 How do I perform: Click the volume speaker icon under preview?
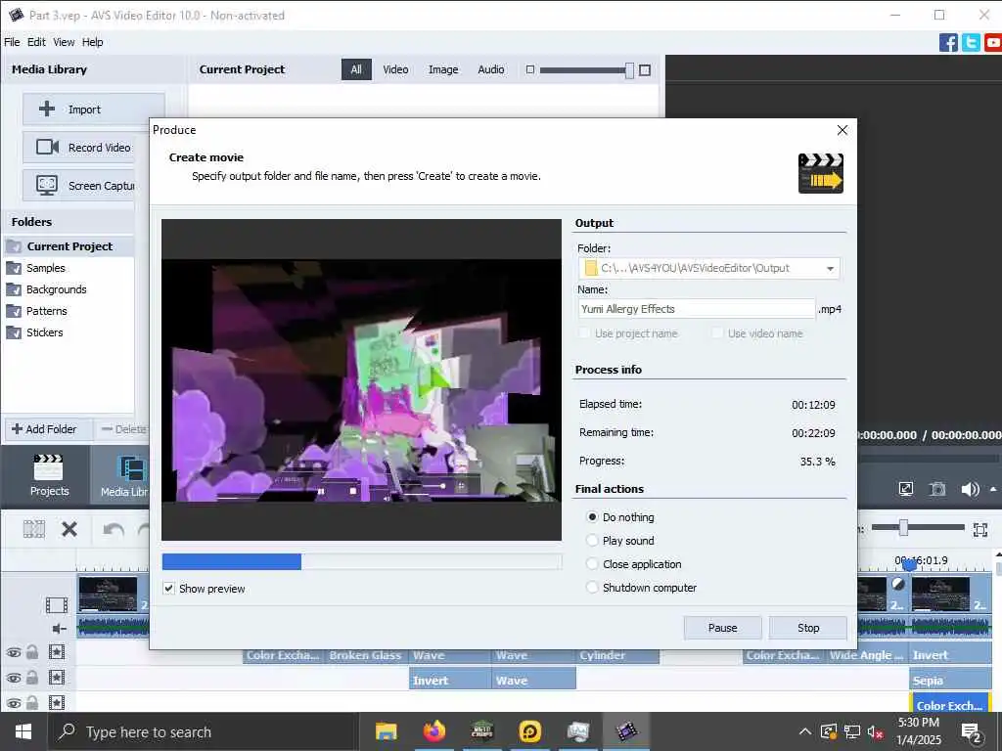coord(970,489)
